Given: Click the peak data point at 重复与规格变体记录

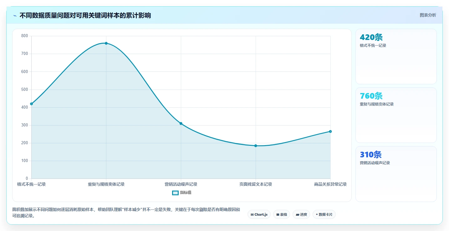Looking at the screenshot, I should [106, 43].
